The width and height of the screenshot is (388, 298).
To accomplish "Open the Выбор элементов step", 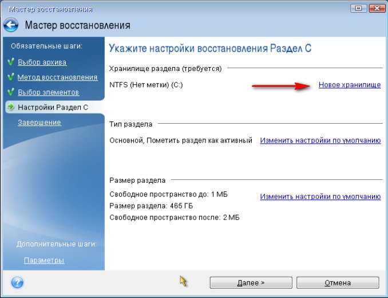I will coord(49,92).
